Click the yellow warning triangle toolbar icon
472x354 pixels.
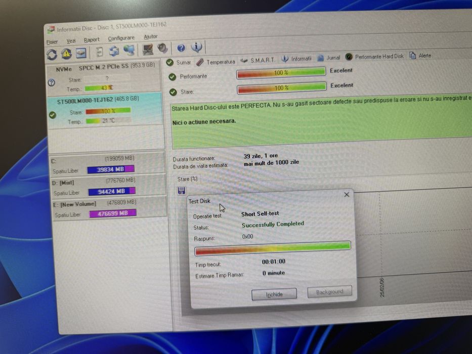[67, 54]
